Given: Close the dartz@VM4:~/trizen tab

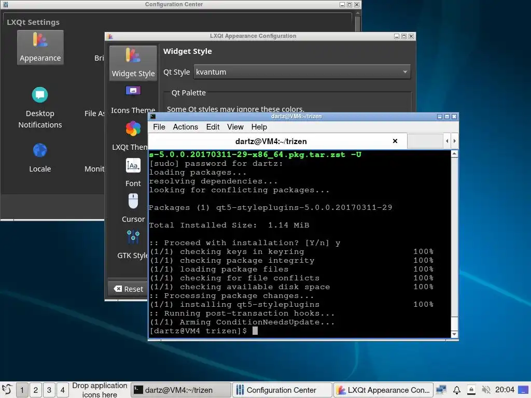Looking at the screenshot, I should pyautogui.click(x=395, y=141).
